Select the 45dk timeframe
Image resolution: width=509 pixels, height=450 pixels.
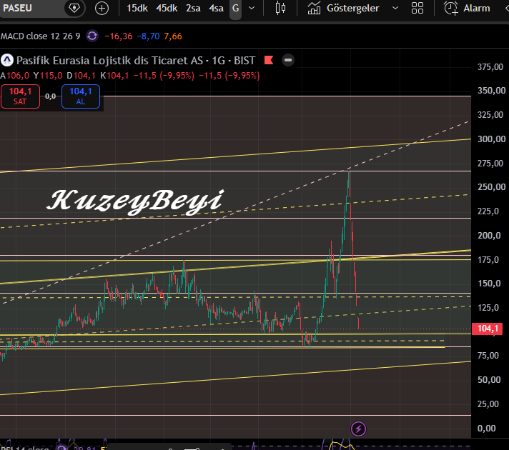pyautogui.click(x=167, y=8)
